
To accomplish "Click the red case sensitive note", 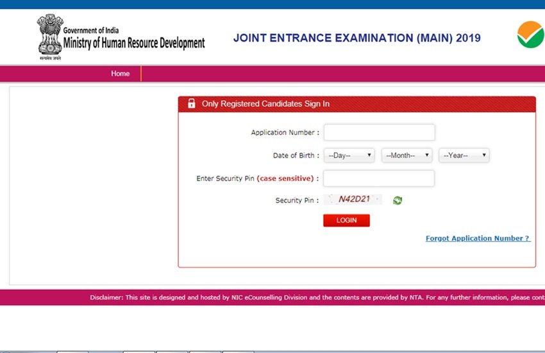I will click(x=285, y=178).
